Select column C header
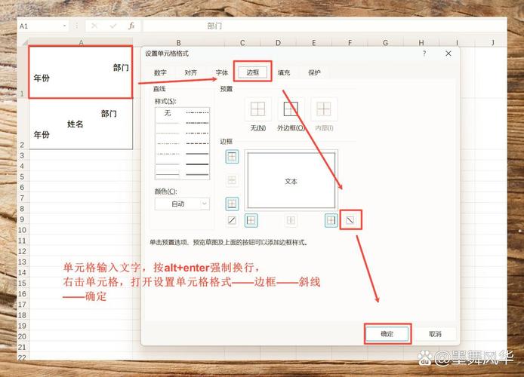The height and width of the screenshot is (377, 524). tap(242, 43)
